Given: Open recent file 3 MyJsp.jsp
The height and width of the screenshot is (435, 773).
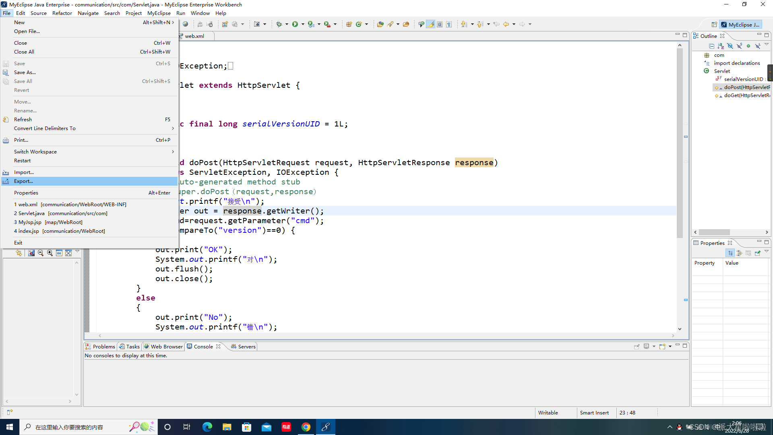Looking at the screenshot, I should click(x=89, y=222).
